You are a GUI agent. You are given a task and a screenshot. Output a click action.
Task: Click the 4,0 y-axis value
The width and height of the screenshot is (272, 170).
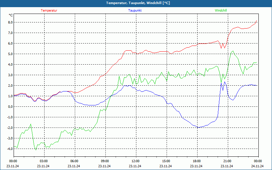click(11, 65)
